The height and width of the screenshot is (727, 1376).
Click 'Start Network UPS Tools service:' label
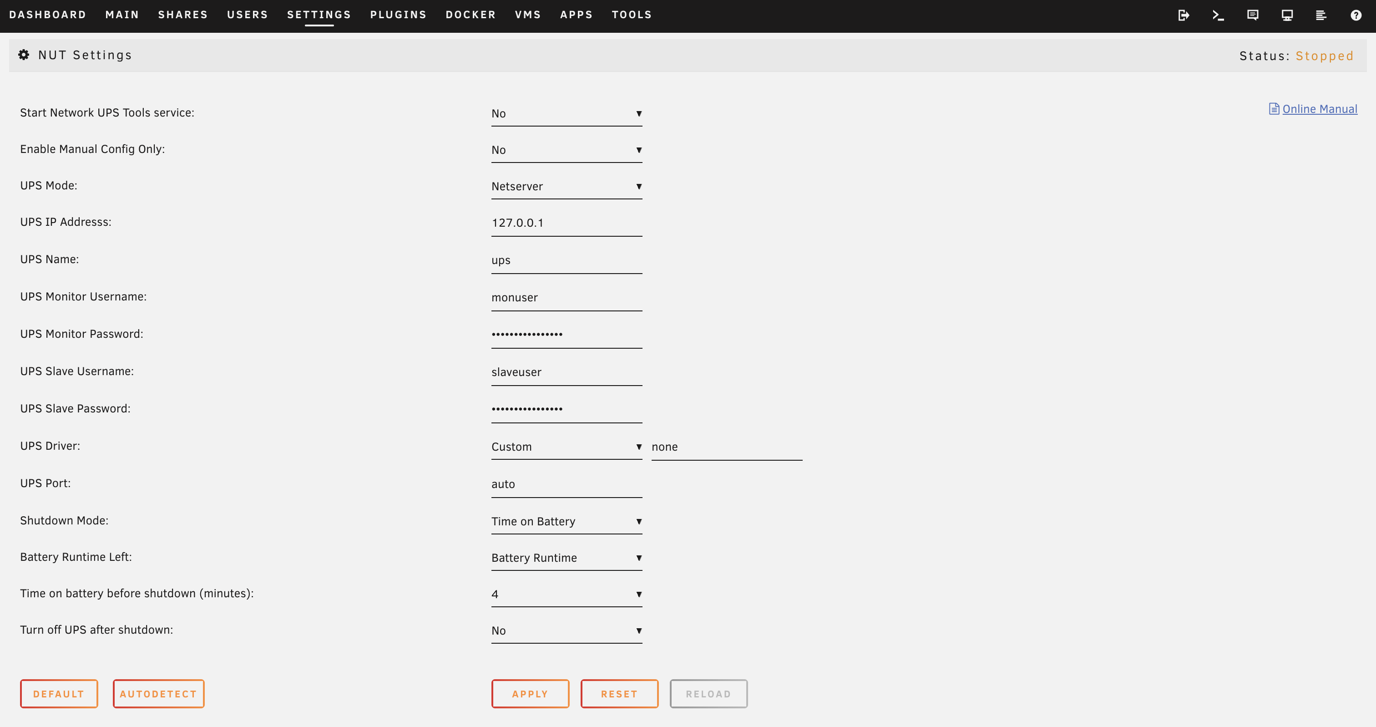[107, 113]
